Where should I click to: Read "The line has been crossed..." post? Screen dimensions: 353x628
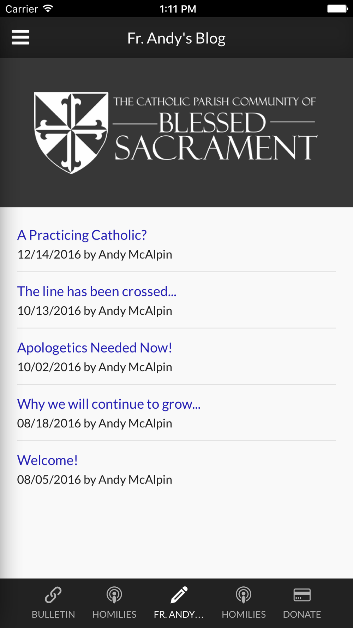click(97, 291)
